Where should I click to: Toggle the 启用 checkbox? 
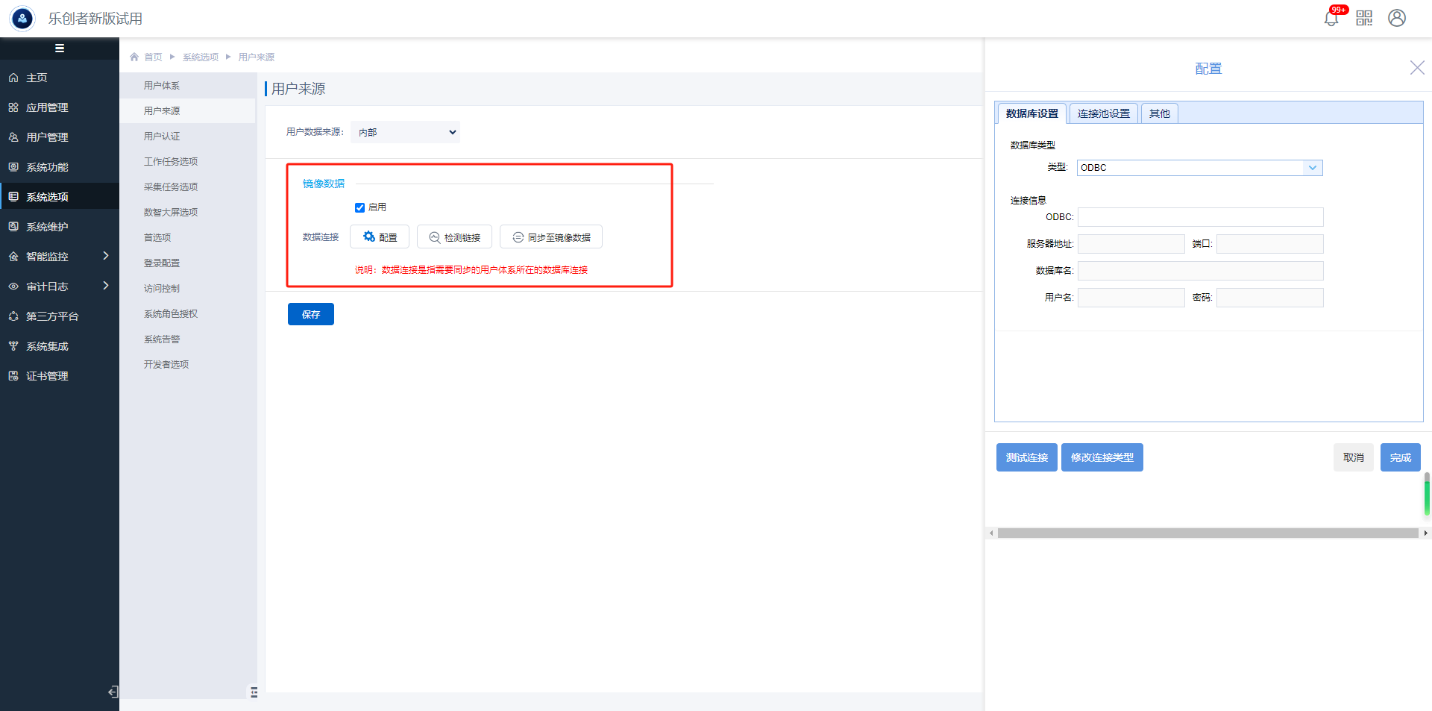click(x=359, y=207)
